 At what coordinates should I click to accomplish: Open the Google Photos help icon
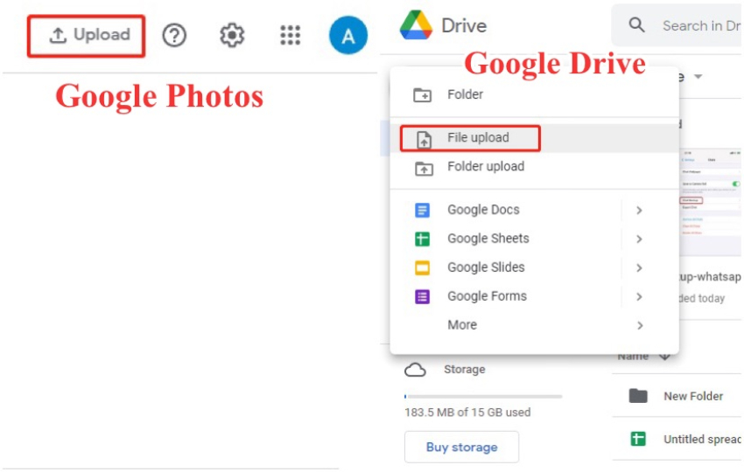click(x=174, y=35)
